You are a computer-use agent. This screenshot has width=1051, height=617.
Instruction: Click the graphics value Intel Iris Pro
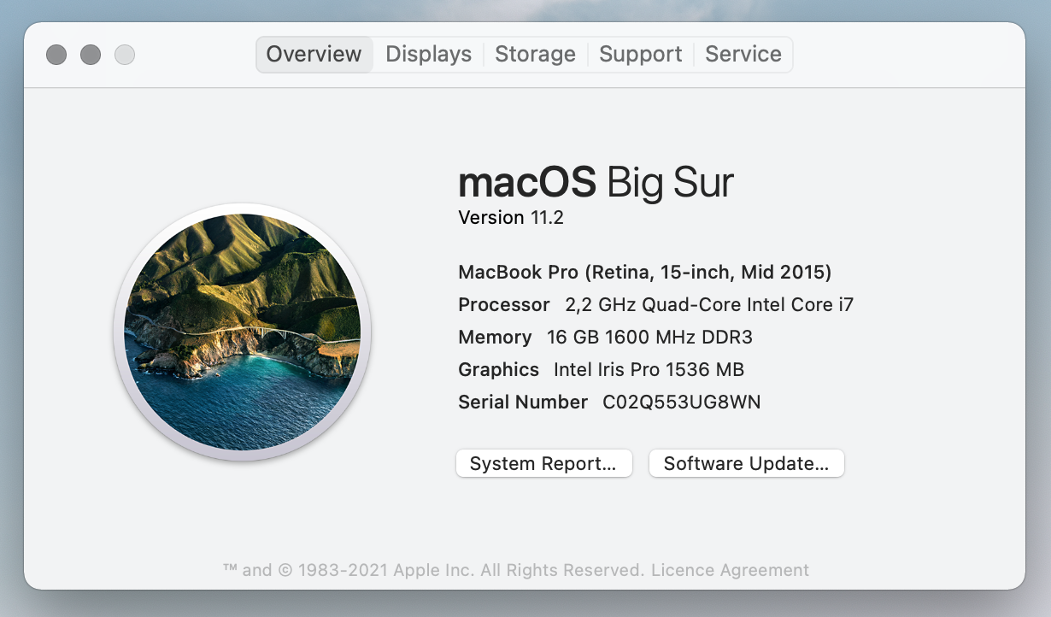(649, 369)
